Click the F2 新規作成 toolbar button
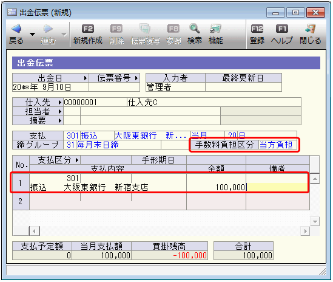 (x=88, y=34)
